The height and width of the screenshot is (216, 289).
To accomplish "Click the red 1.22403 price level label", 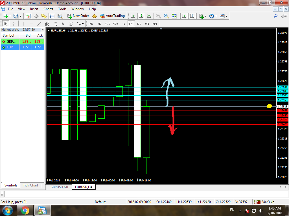I will (x=282, y=124).
